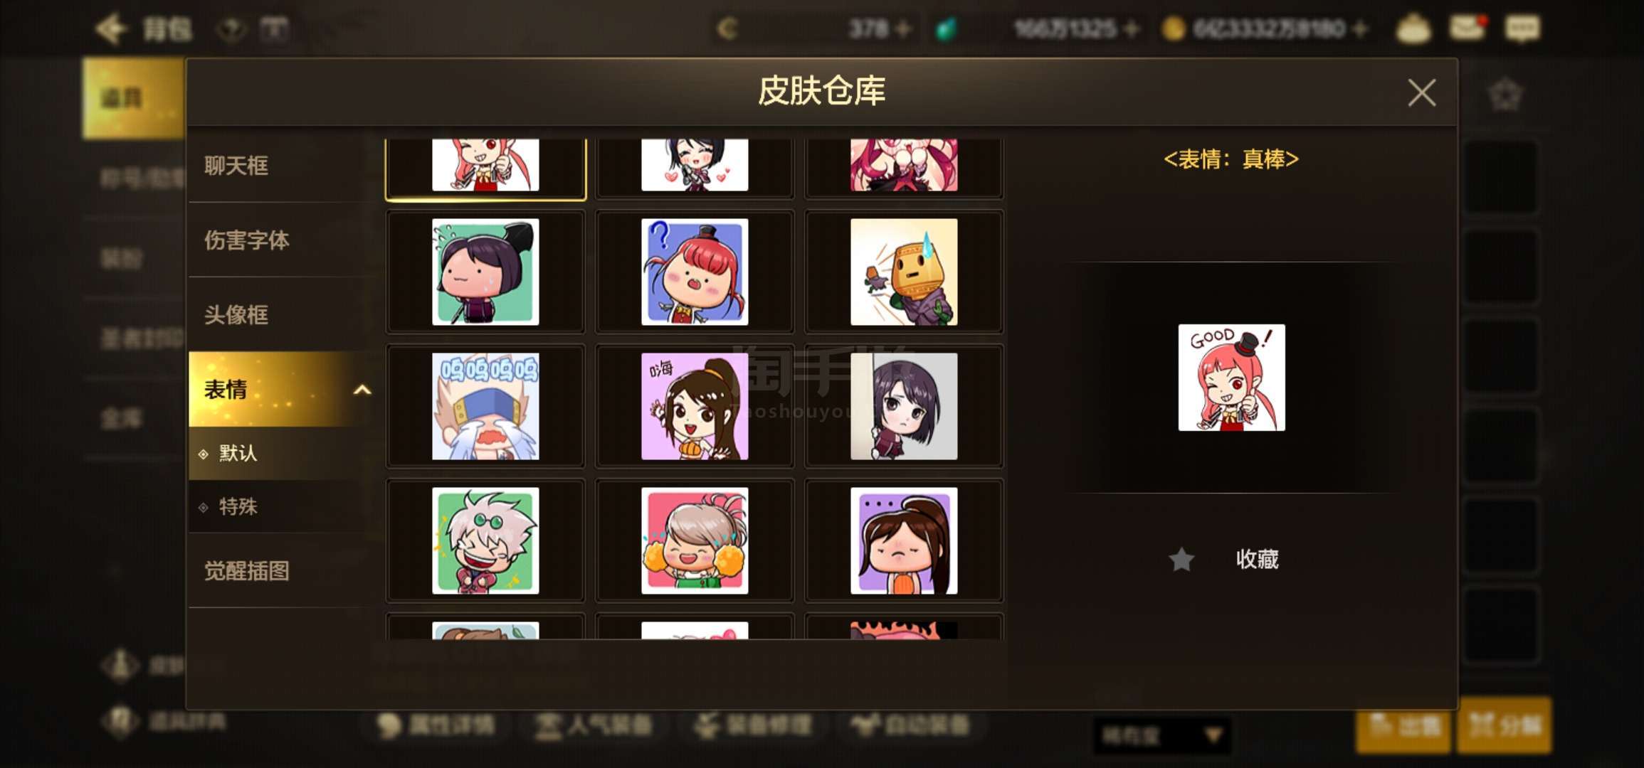The image size is (1644, 768).
Task: Select the red-haired question mark emoticon
Action: (695, 272)
